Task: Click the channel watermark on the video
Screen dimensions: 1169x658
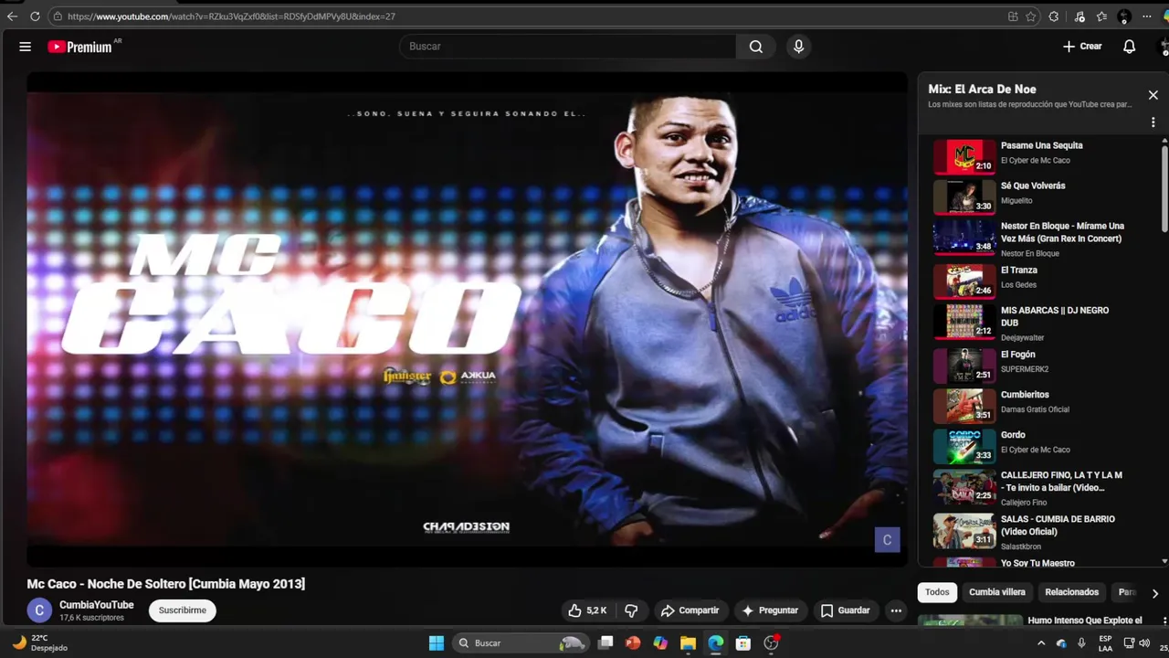Action: [x=887, y=540]
